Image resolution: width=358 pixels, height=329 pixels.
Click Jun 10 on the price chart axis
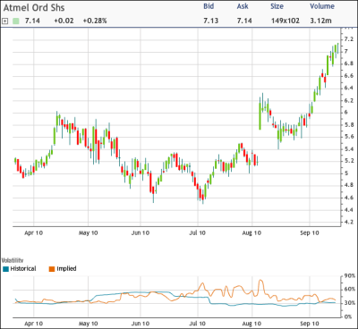point(141,233)
